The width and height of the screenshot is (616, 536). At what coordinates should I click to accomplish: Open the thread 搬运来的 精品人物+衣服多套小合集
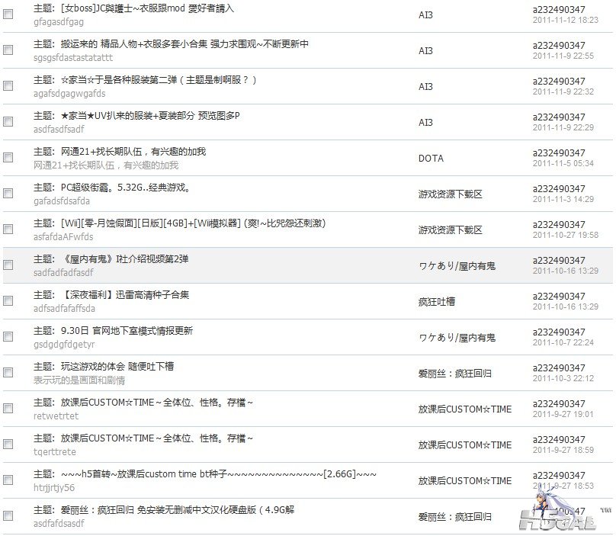pyautogui.click(x=184, y=44)
